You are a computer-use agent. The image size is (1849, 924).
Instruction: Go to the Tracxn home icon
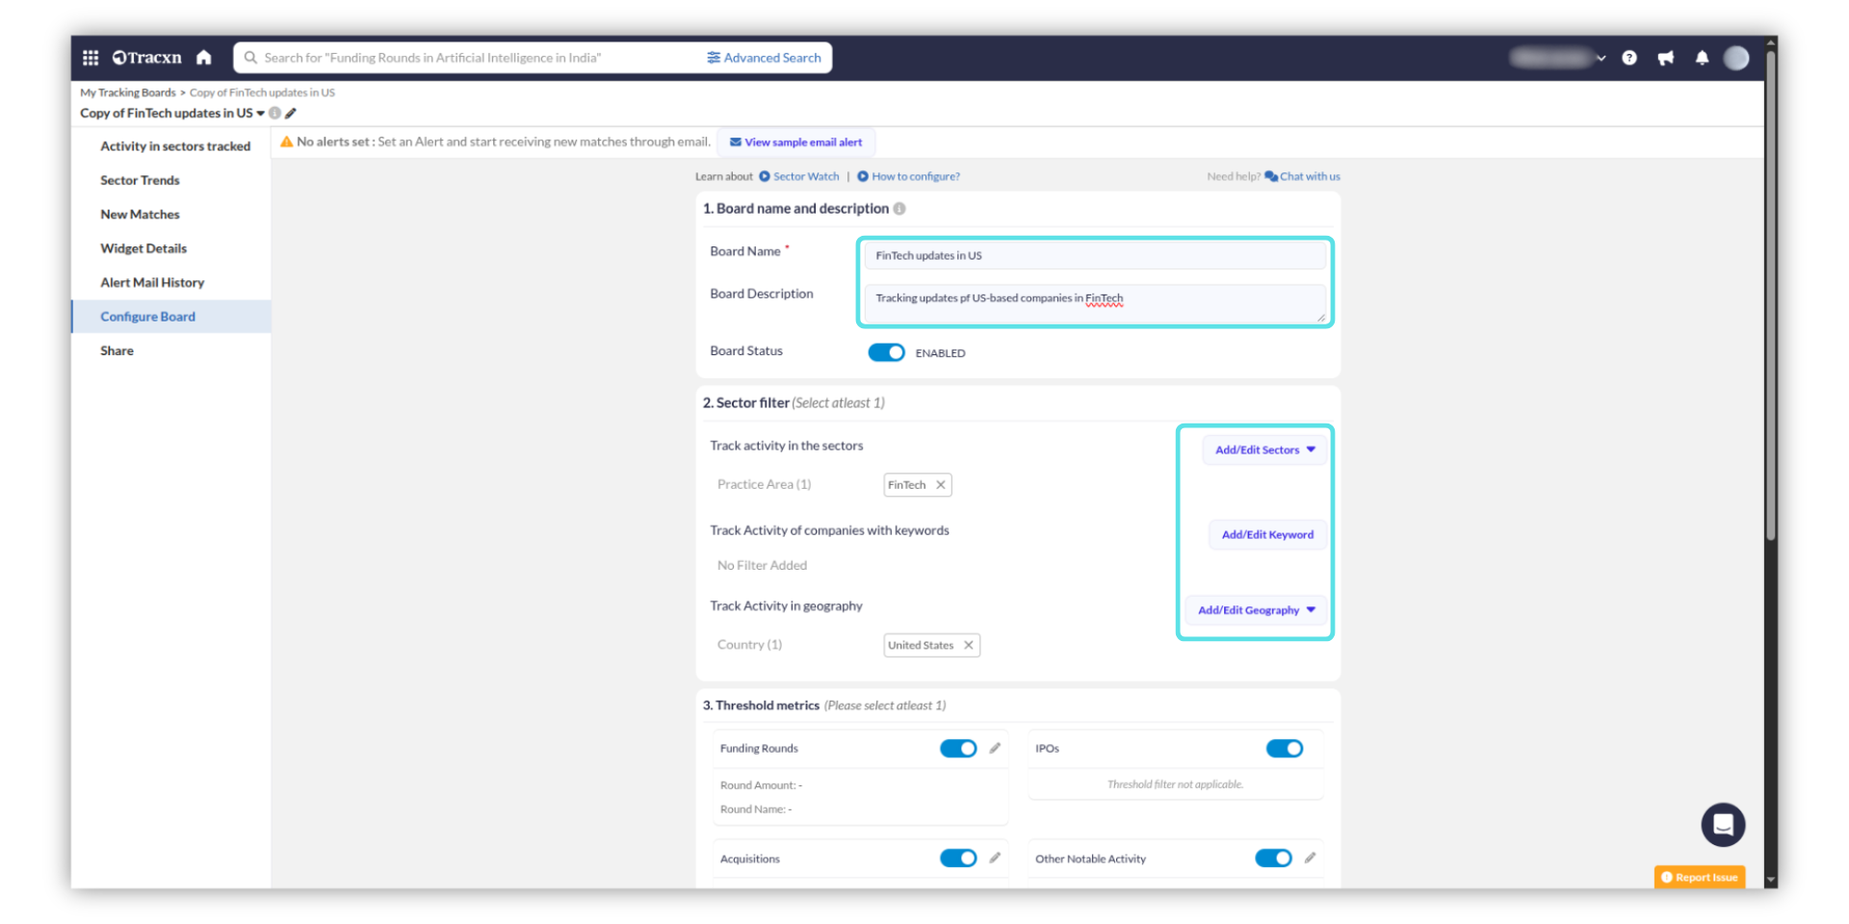203,58
